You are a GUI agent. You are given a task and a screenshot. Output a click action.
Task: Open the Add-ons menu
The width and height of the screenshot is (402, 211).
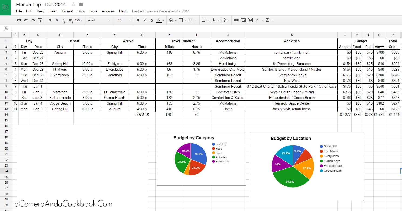pyautogui.click(x=108, y=11)
